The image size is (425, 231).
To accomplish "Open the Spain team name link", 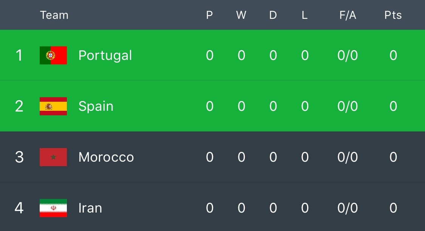I will [96, 107].
